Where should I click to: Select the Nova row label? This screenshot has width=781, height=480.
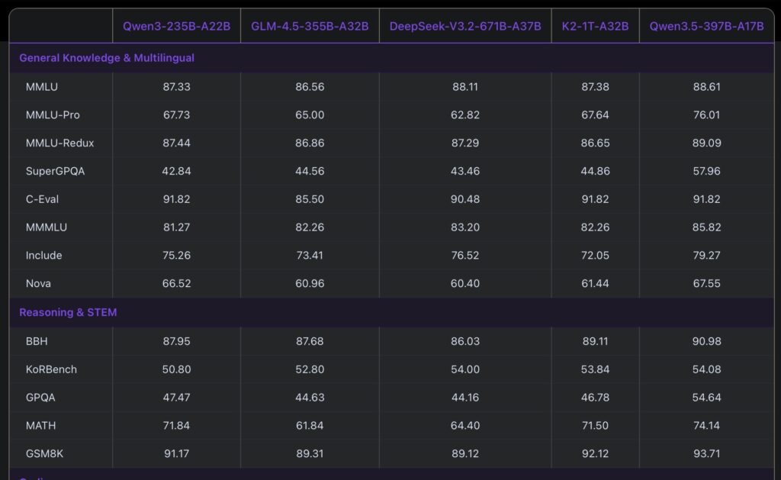(x=39, y=283)
